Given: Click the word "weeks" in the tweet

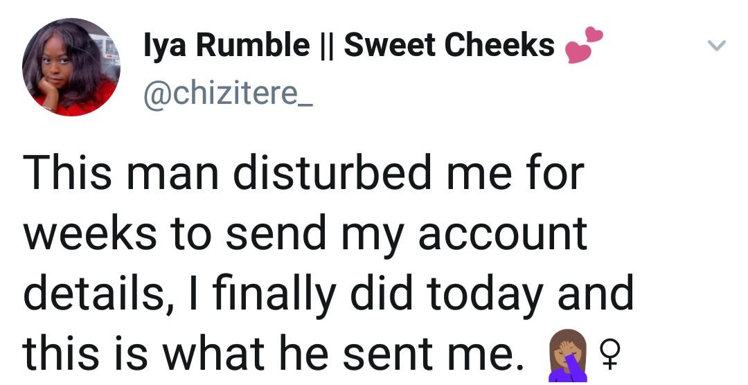Looking at the screenshot, I should click(89, 233).
